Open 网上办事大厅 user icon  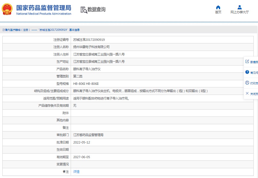click(240, 7)
